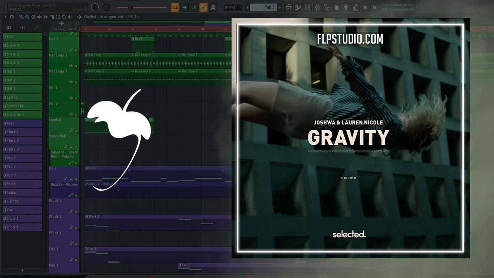Select the Delete tool in Playlist toolbar
Viewport: 494px width, 278px height.
point(34,17)
